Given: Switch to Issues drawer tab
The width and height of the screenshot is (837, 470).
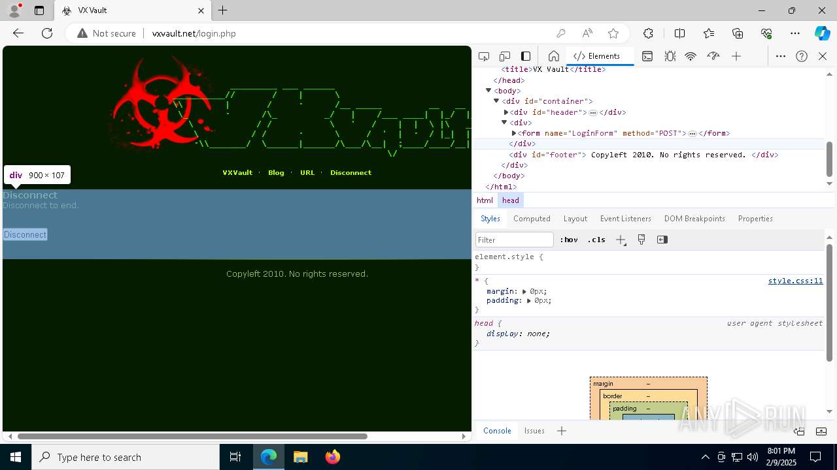Looking at the screenshot, I should pyautogui.click(x=534, y=431).
